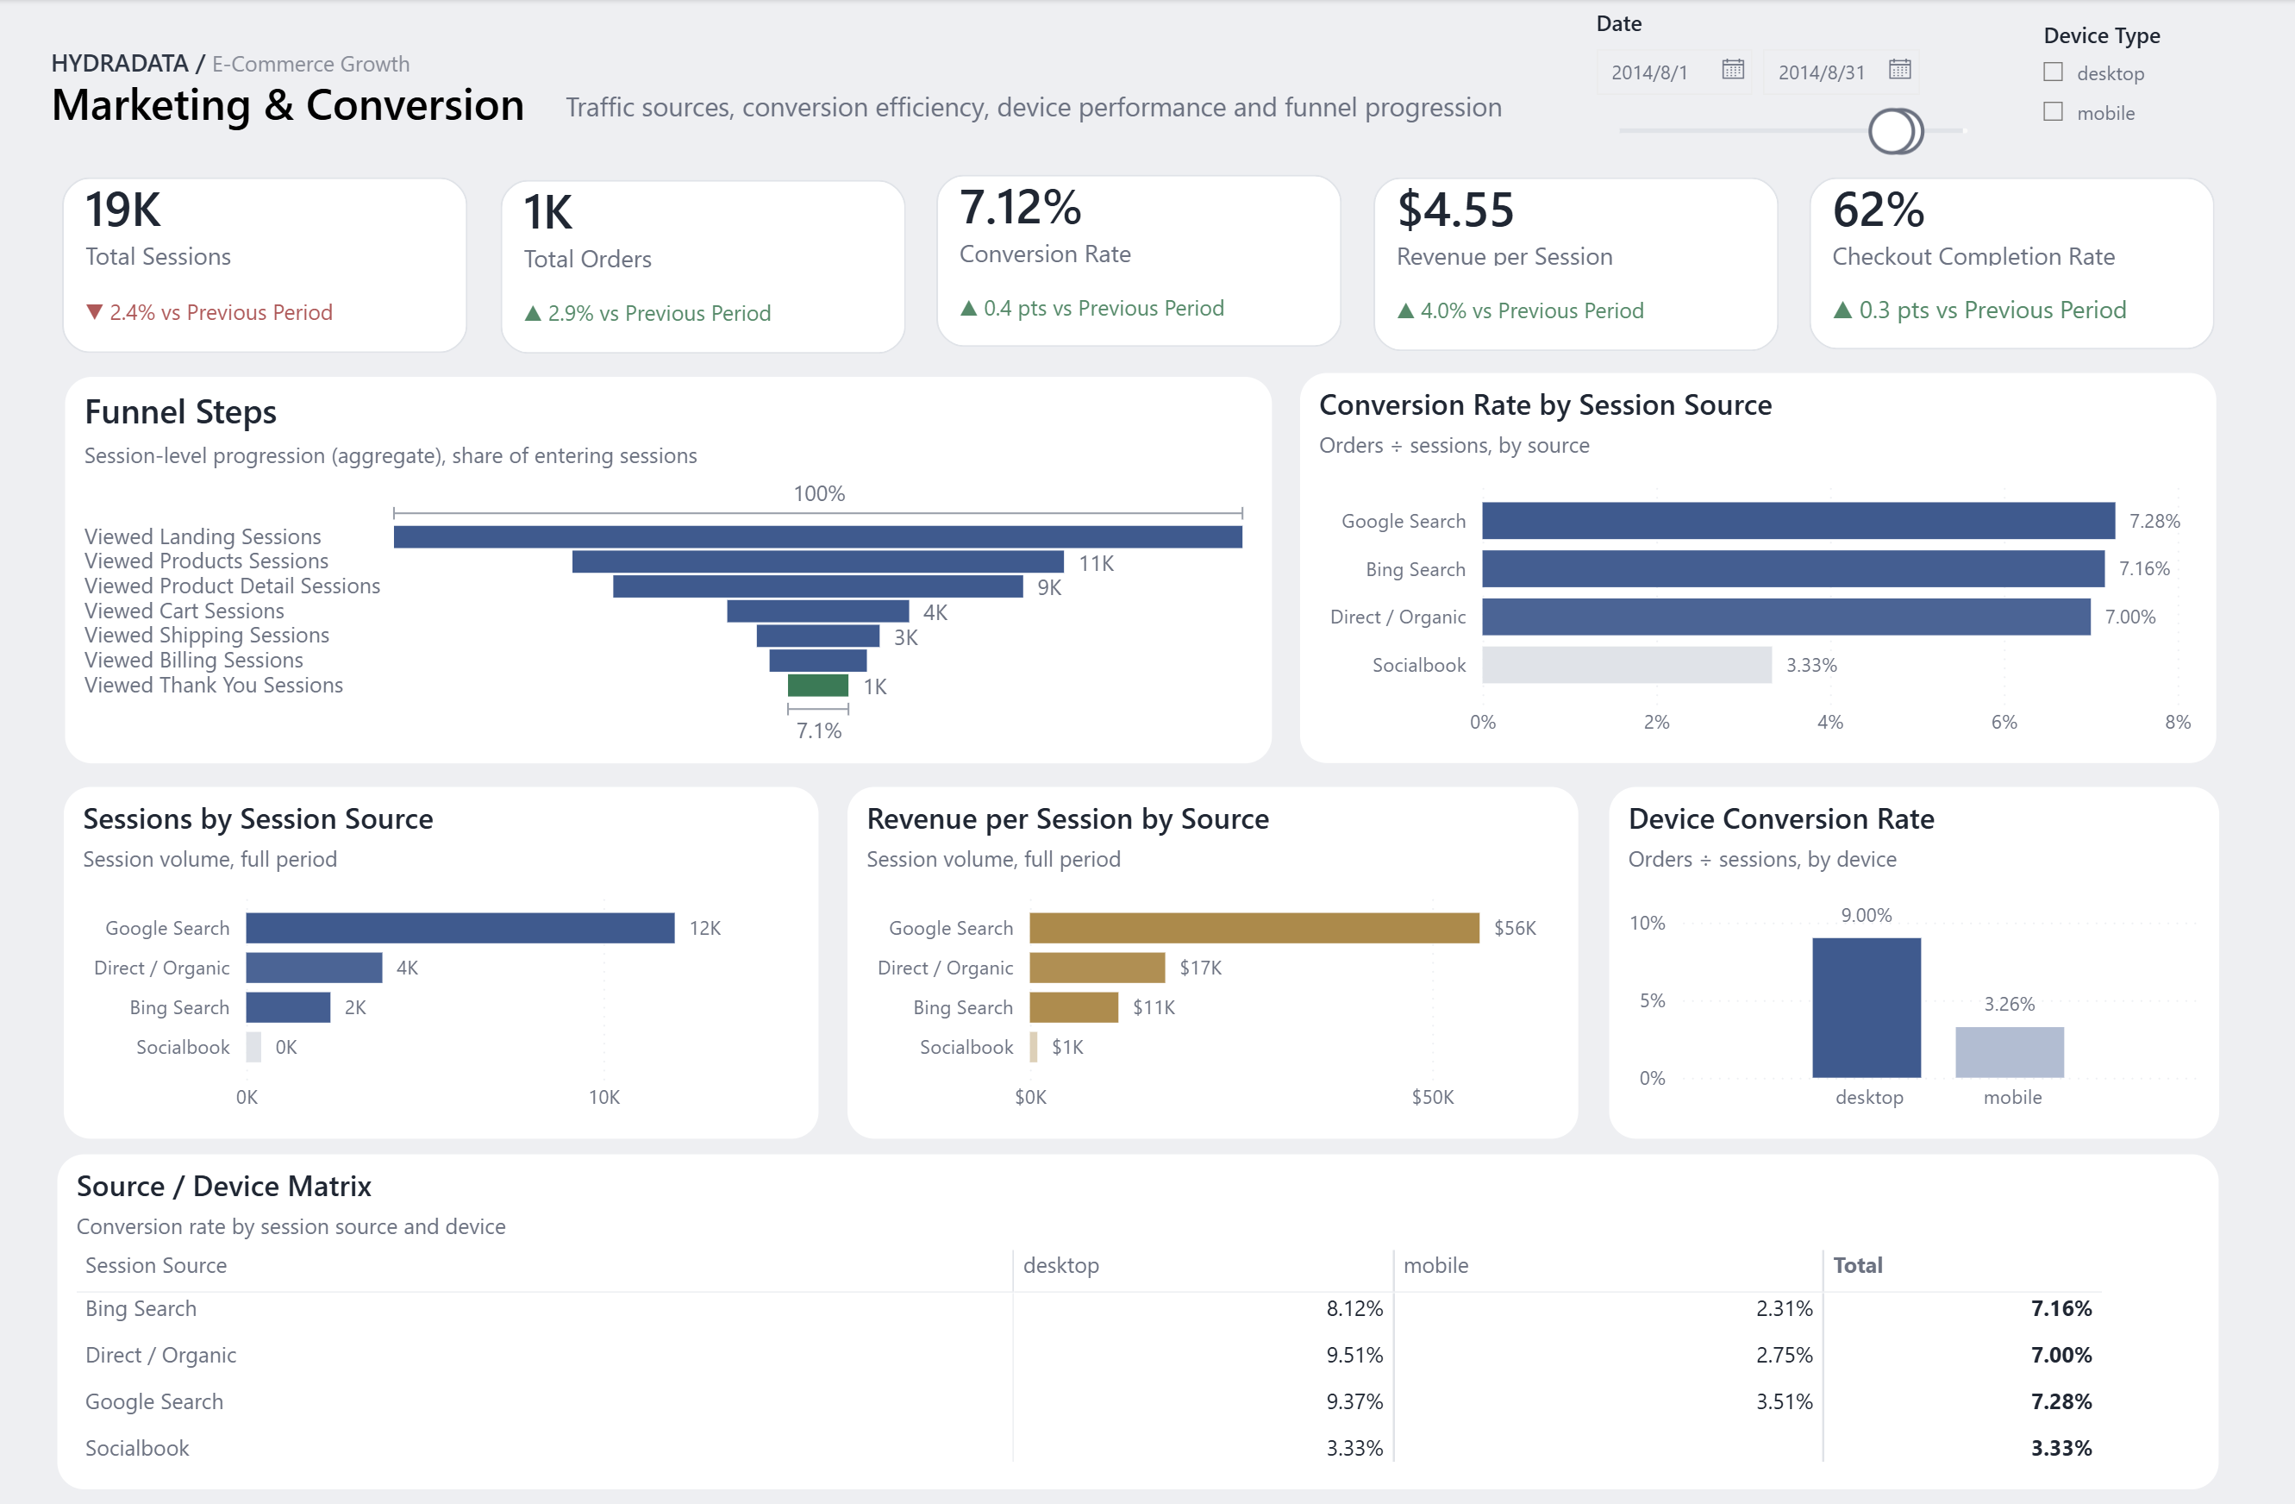Open the end date calendar picker icon
This screenshot has height=1504, width=2295.
click(1899, 70)
